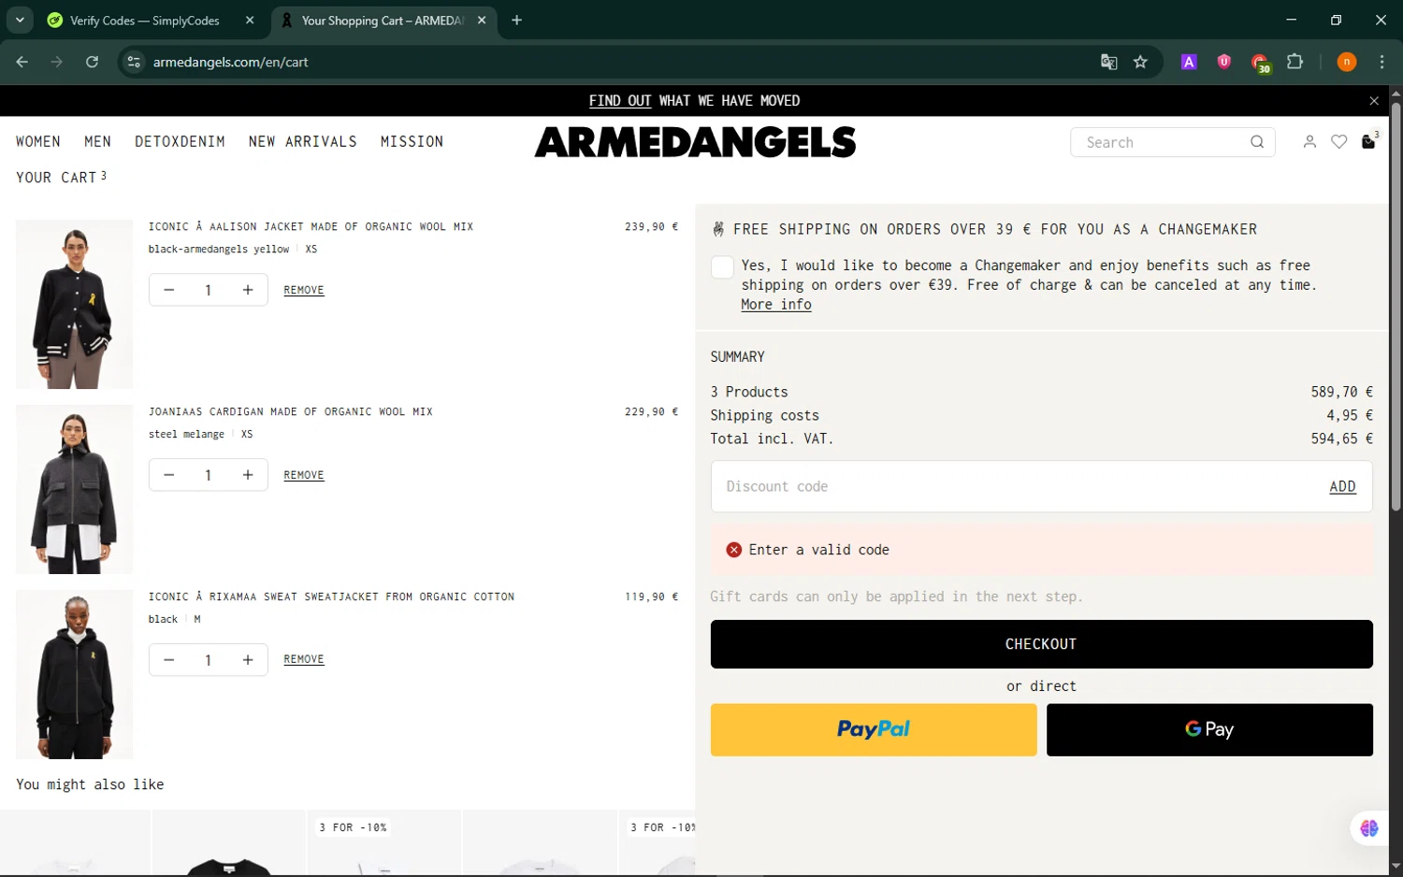Image resolution: width=1403 pixels, height=877 pixels.
Task: Open the chat assistant bubble icon
Action: [x=1369, y=828]
